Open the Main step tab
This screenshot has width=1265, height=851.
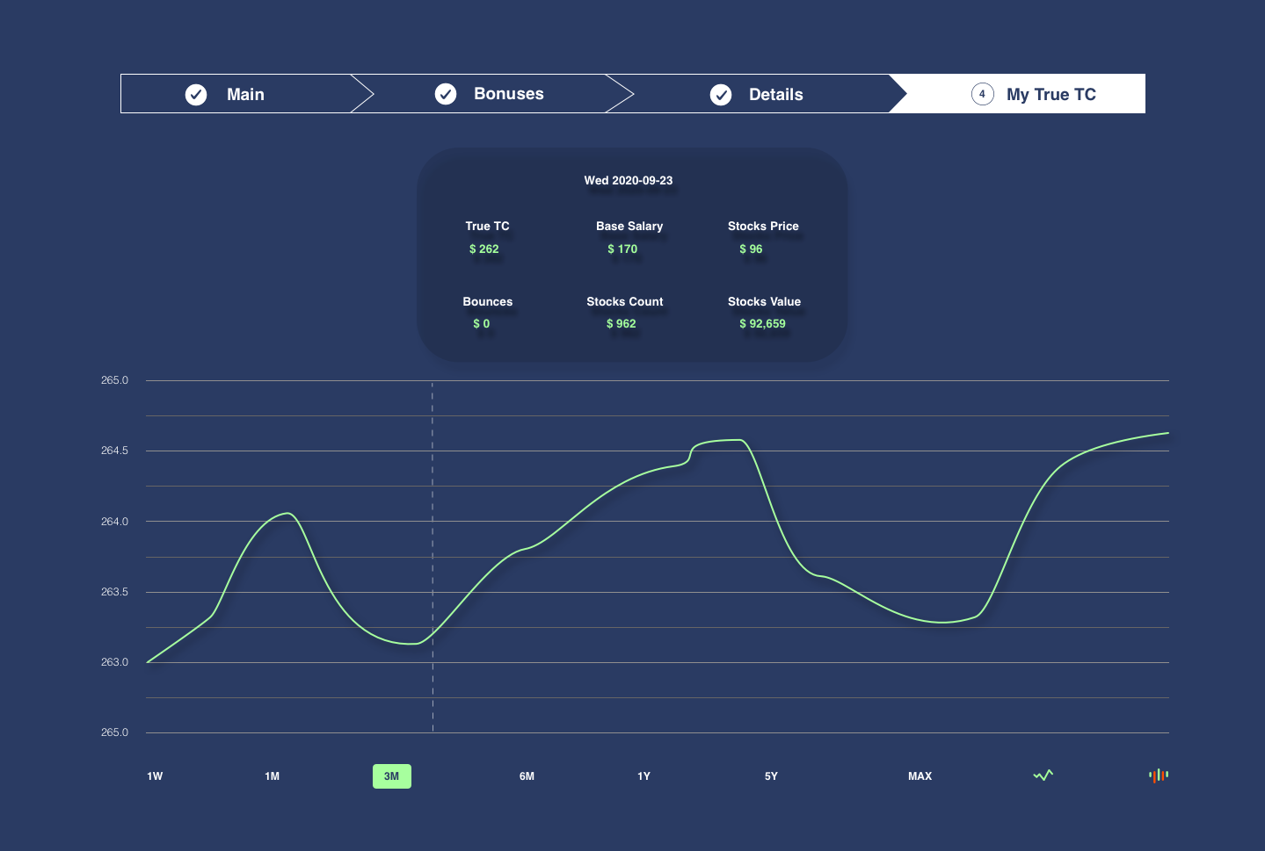pos(245,95)
